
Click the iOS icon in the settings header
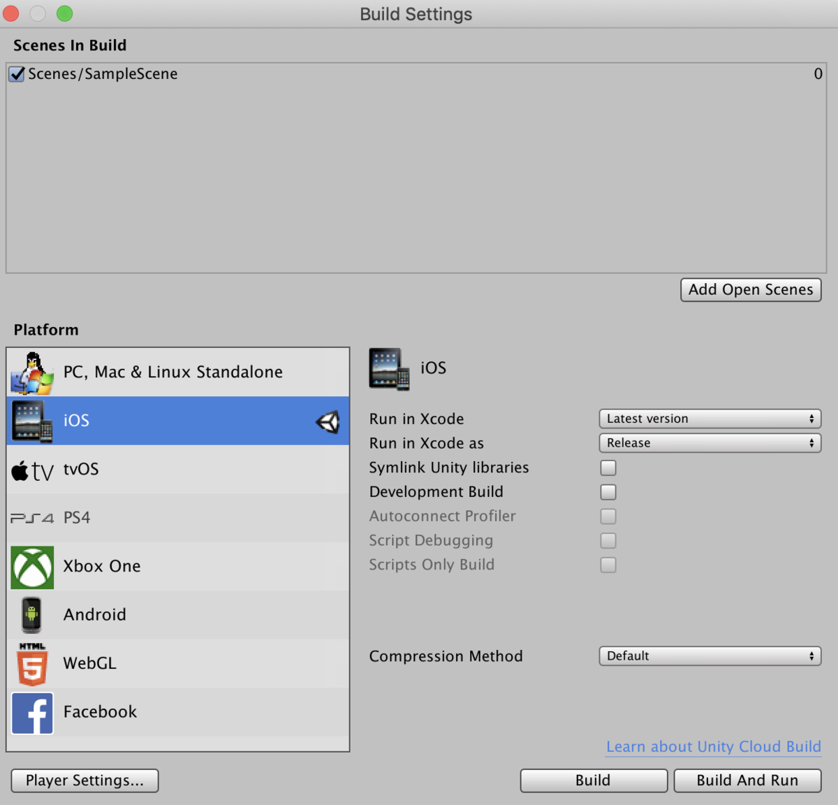click(389, 369)
